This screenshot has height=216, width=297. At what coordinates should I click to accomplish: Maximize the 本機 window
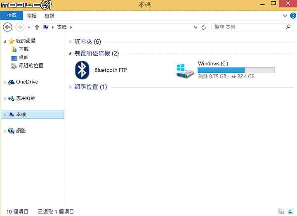(273, 3)
